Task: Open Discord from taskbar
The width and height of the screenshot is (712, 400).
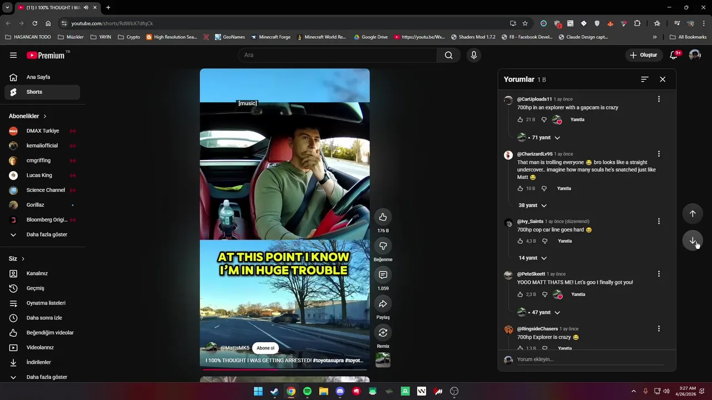Action: pos(340,392)
